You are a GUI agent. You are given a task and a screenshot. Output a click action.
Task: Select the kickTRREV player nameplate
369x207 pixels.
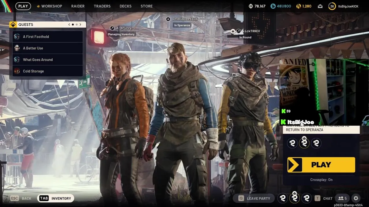point(251,31)
